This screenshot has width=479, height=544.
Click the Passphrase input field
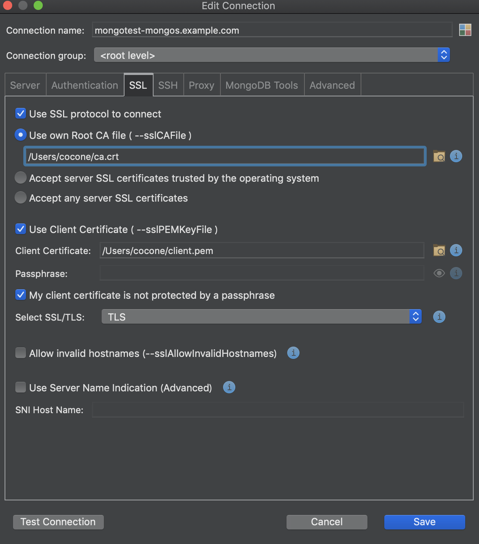[262, 273]
